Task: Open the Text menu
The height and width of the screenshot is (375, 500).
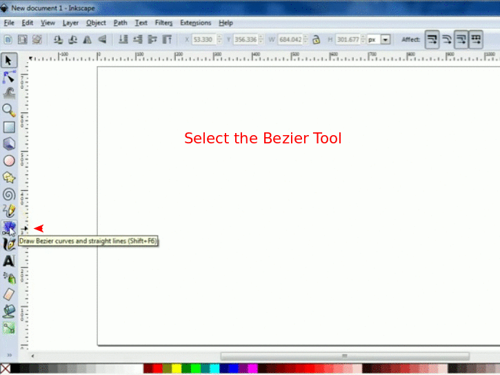Action: 141,23
